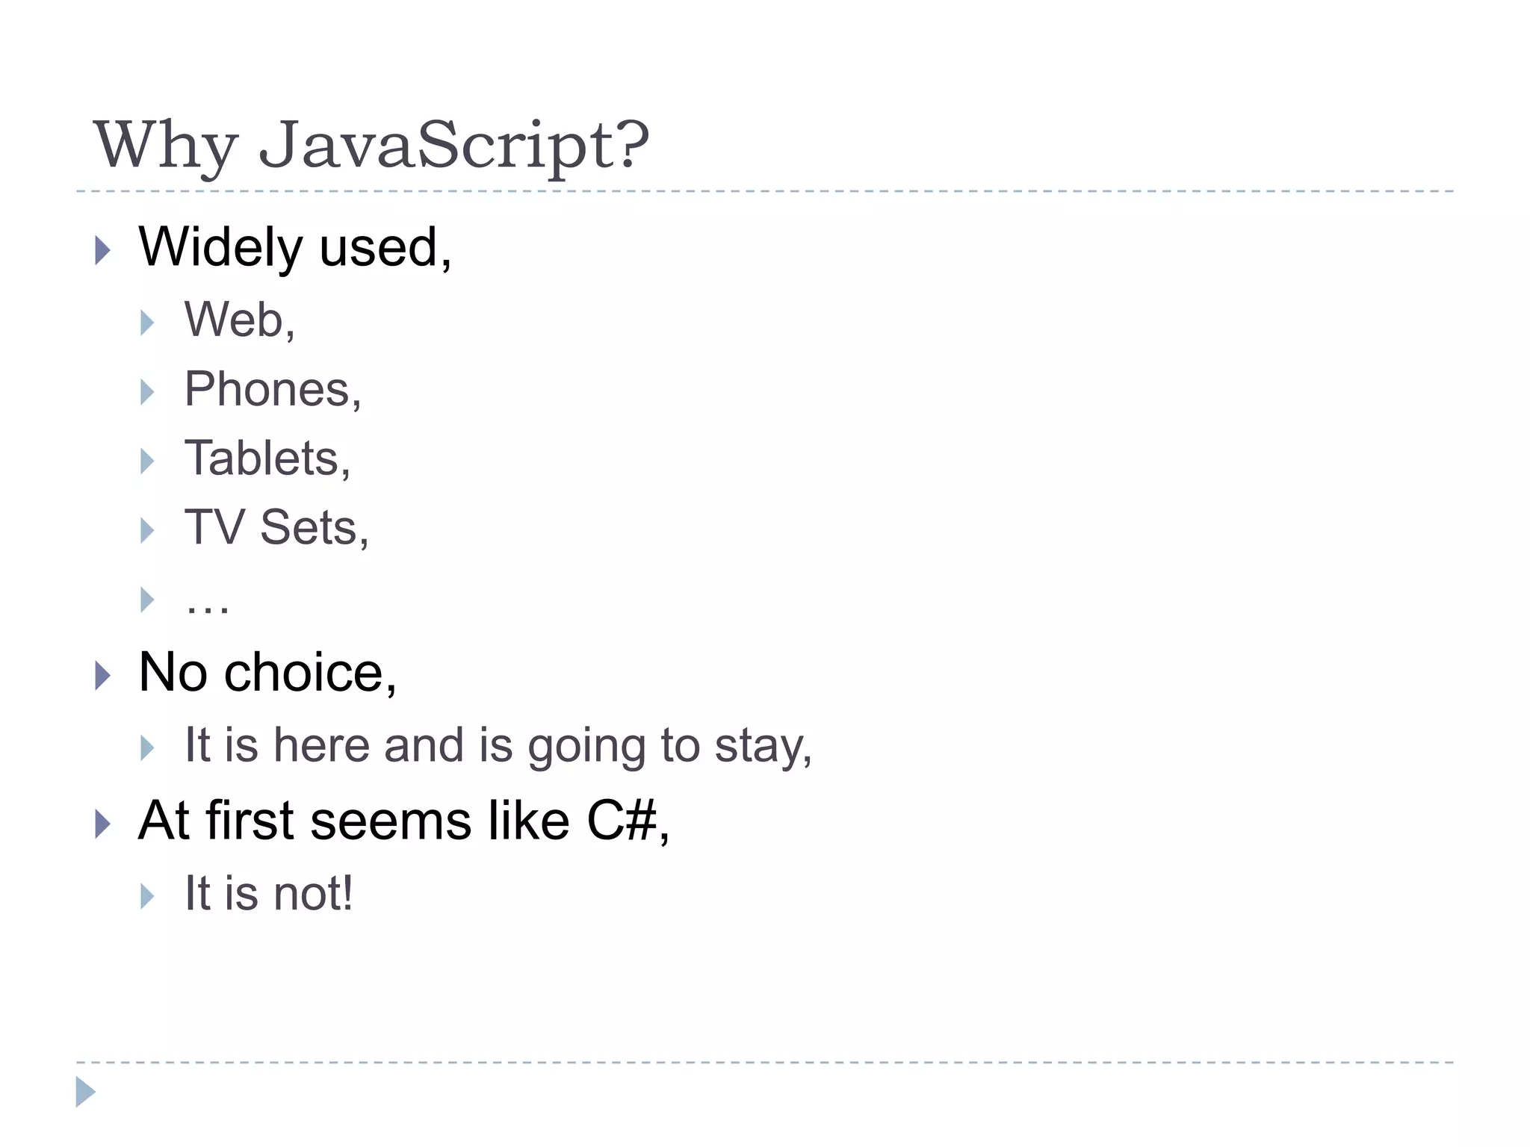Screen dimensions: 1530x1147
Task: Select the bullet marker beside 'Tablets,'
Action: (x=147, y=461)
